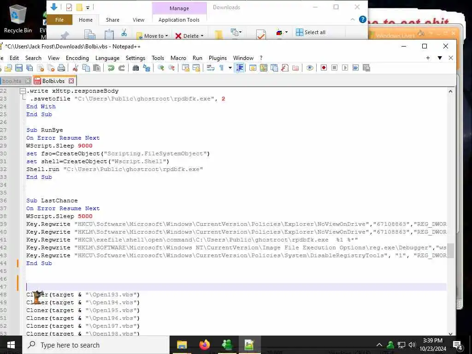Copy selection using the Notepad++ toolbar icon
Screen dimensions: 472x354
pos(86,68)
